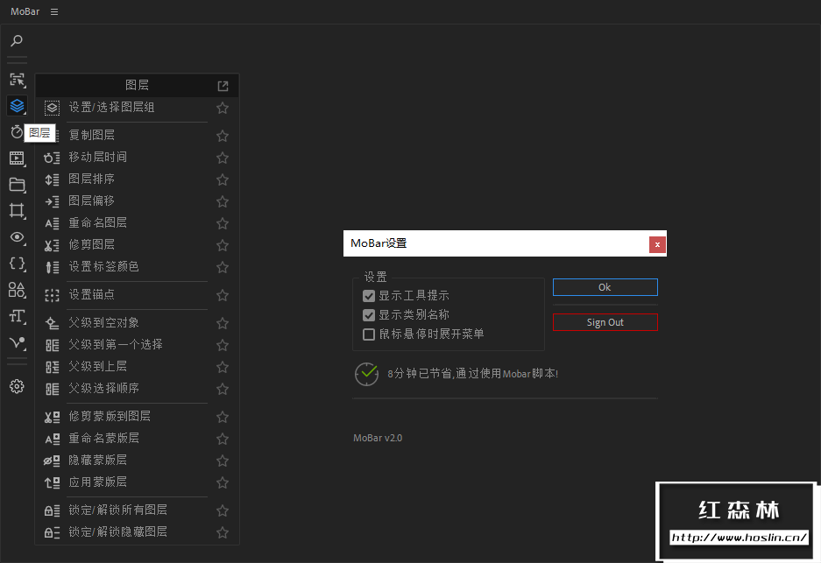This screenshot has height=563, width=821.
Task: Click the 父级到上层 icon
Action: click(x=52, y=368)
